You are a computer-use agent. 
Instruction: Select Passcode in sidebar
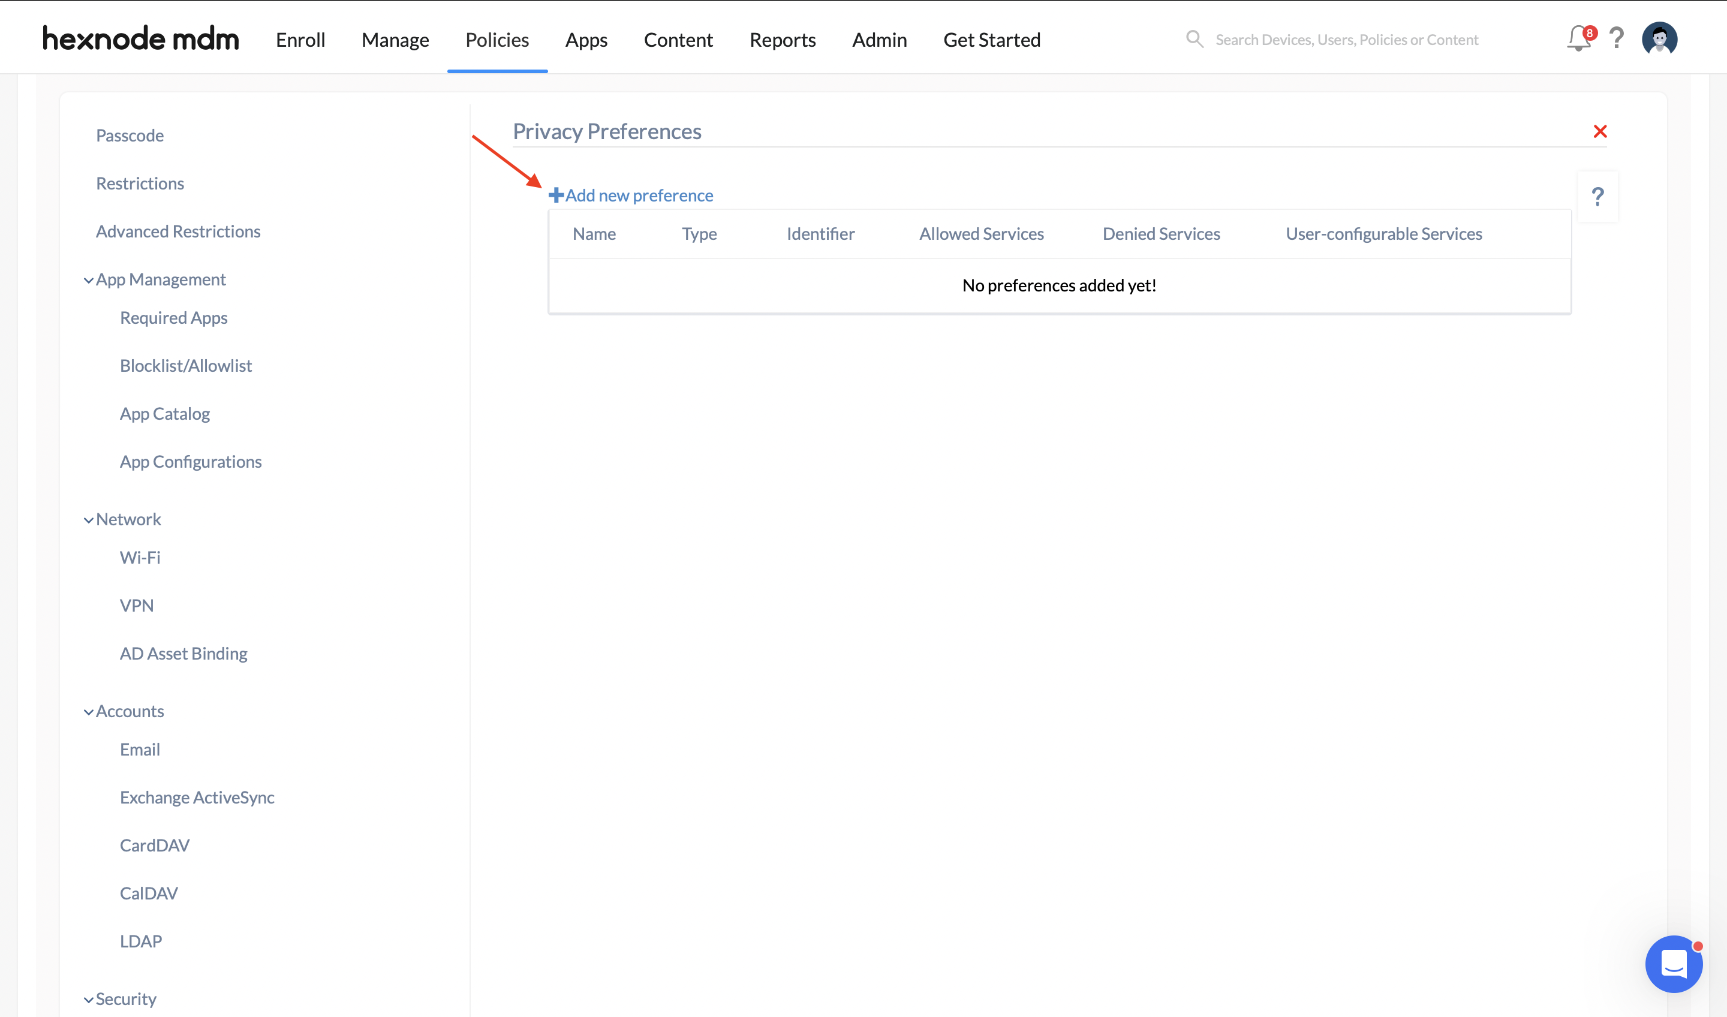click(x=130, y=135)
